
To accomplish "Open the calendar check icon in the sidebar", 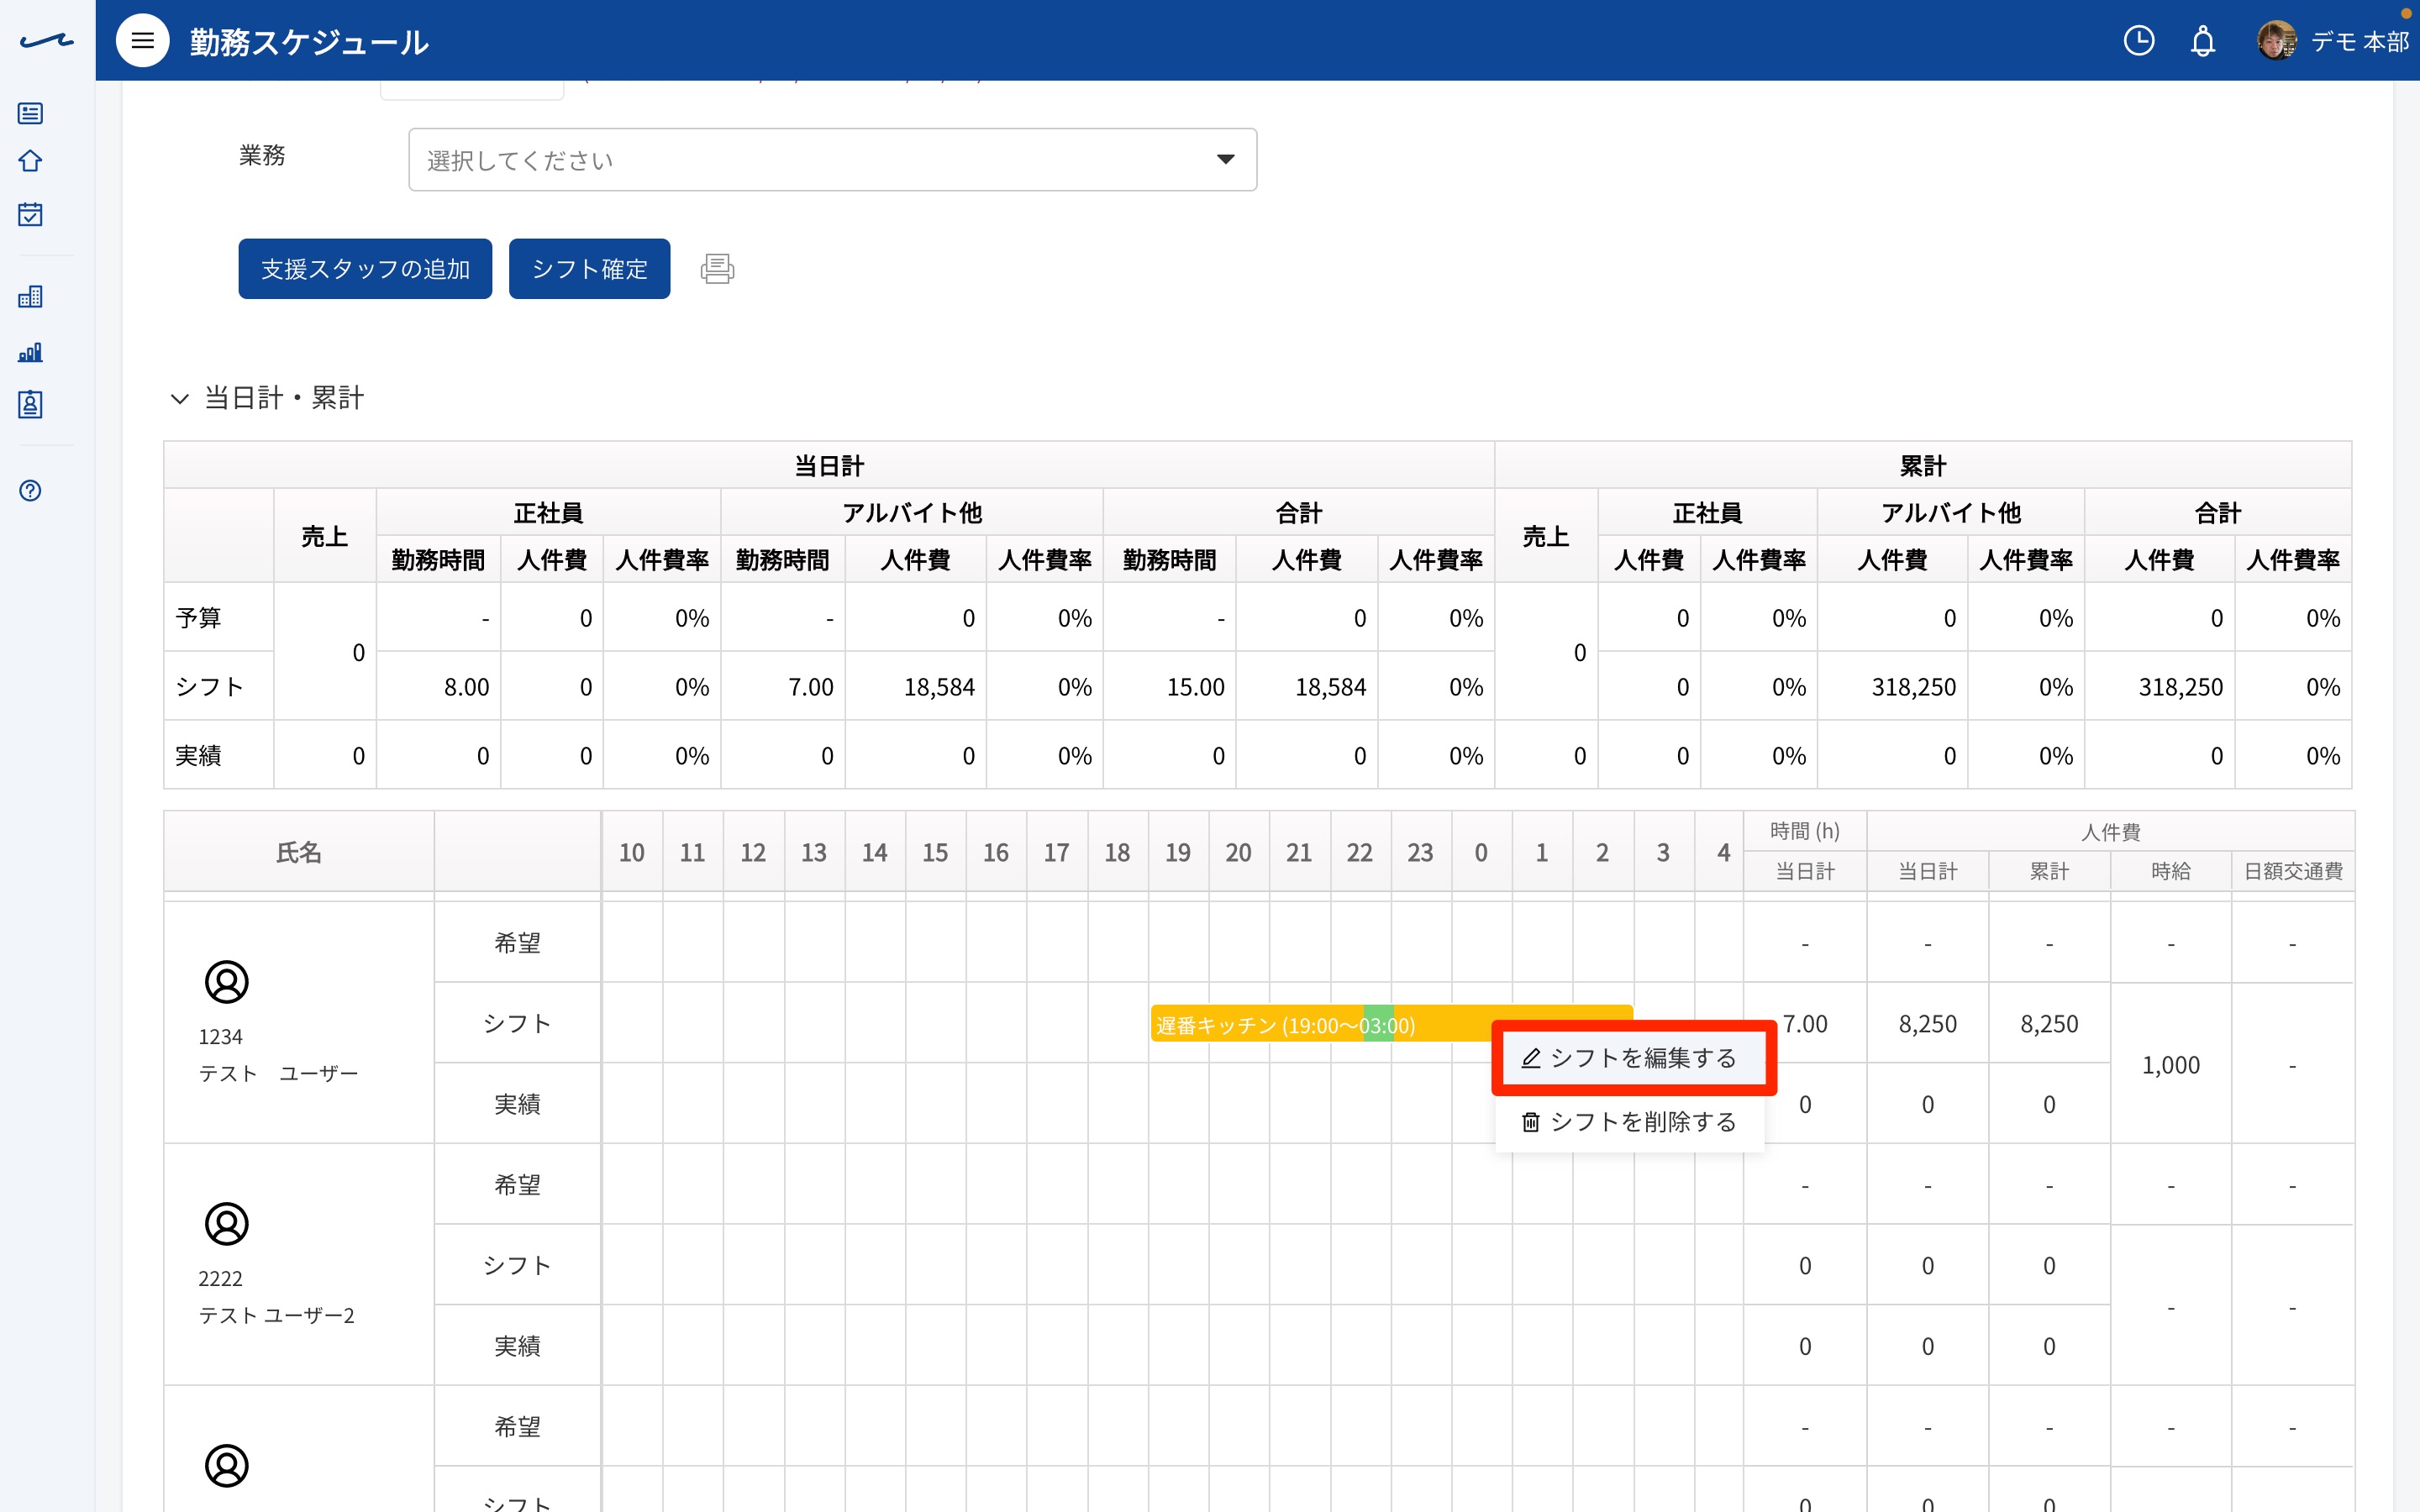I will pyautogui.click(x=31, y=214).
